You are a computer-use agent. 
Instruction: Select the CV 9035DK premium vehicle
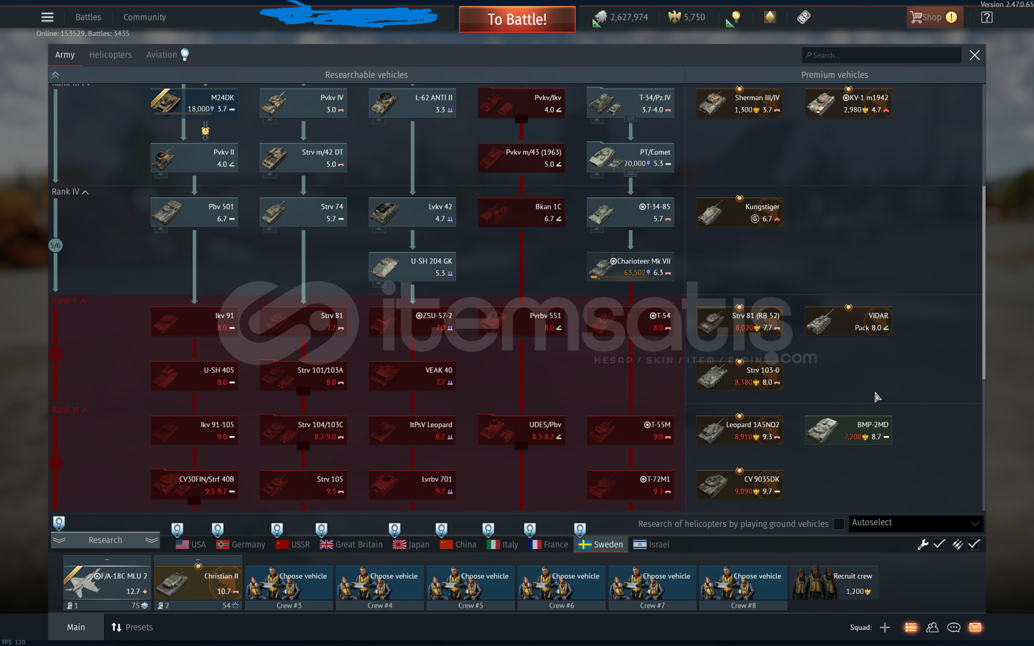click(740, 484)
